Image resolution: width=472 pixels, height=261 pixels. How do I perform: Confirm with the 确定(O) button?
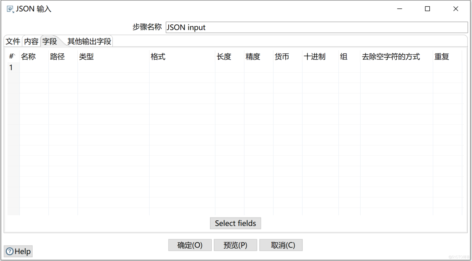pos(190,245)
